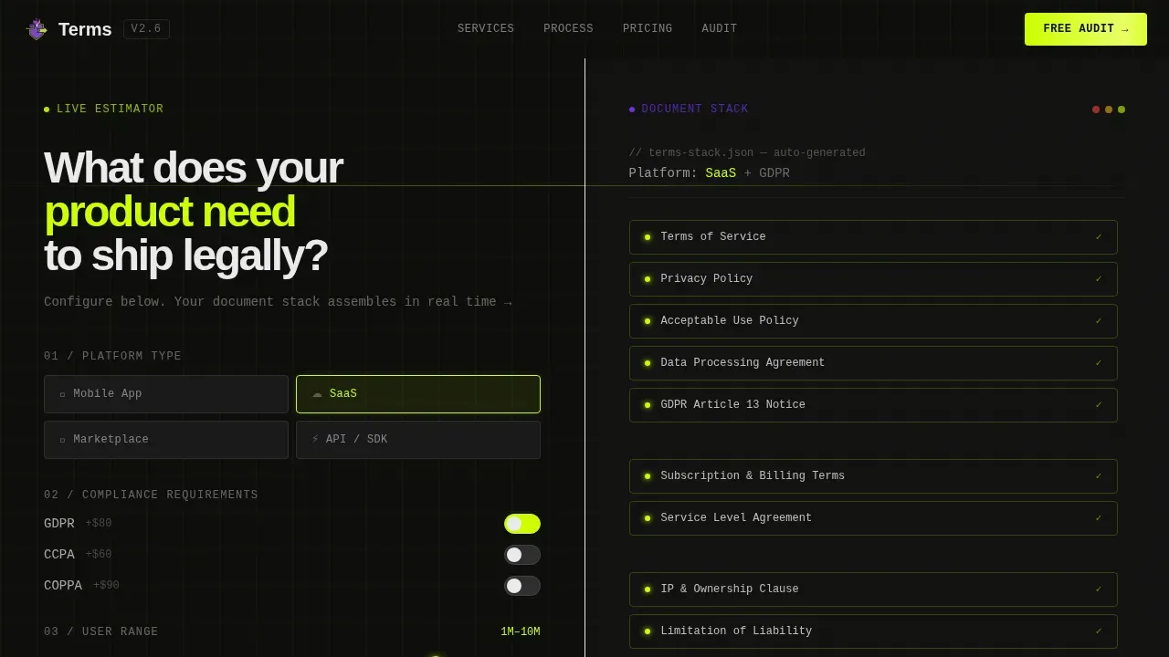1169x657 pixels.
Task: Click the orange dot in Document Stack header
Action: point(1109,109)
